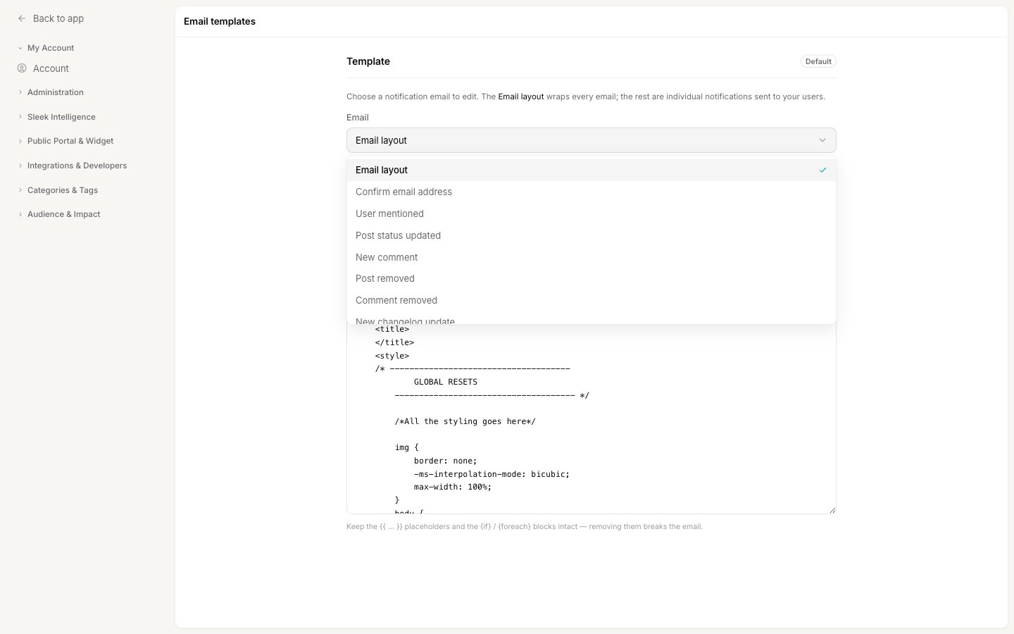Click the placeholders hint text below the editor

click(525, 526)
